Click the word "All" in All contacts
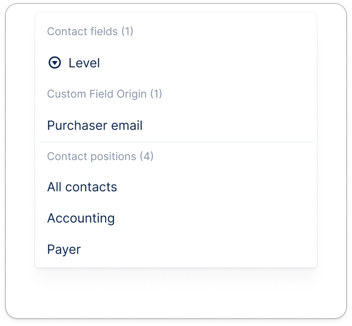 click(54, 187)
